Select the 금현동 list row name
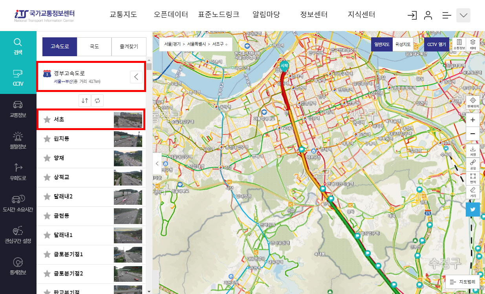Viewport: 485px width, 294px height. [x=62, y=216]
